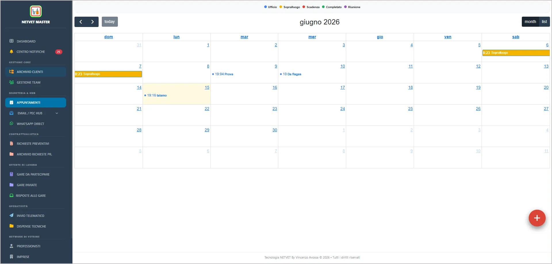The image size is (552, 264).
Task: Click the Appuntamenti calendar-check icon
Action: [11, 103]
